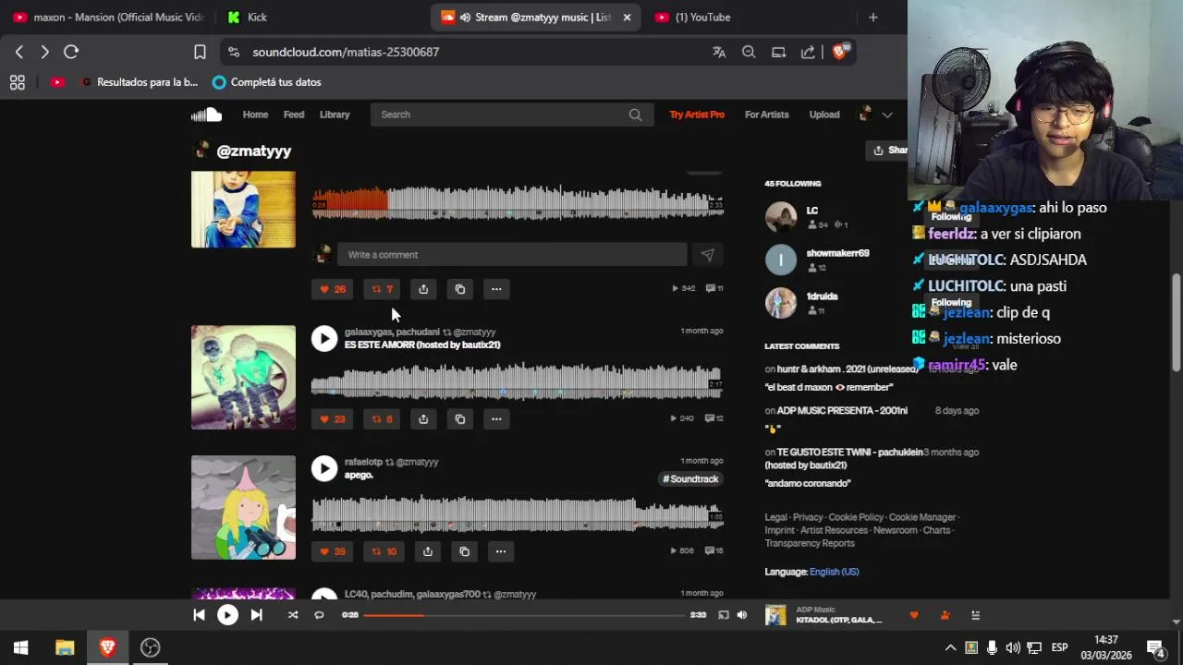Follow ADP Music via player bar icon

945,615
